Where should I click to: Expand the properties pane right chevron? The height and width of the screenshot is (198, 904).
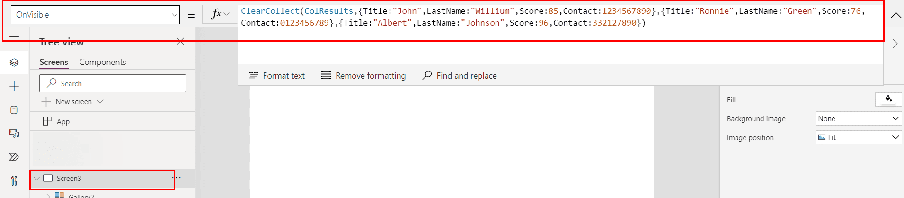895,44
